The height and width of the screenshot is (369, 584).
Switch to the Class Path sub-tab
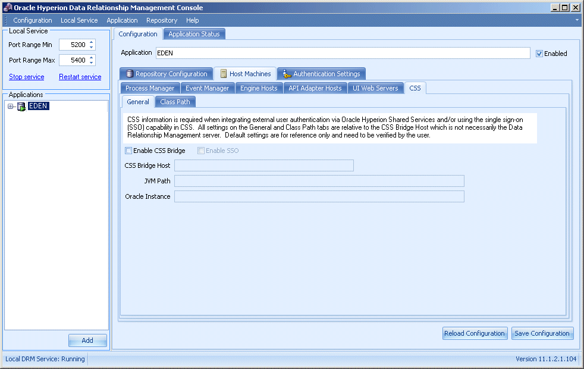pos(175,102)
